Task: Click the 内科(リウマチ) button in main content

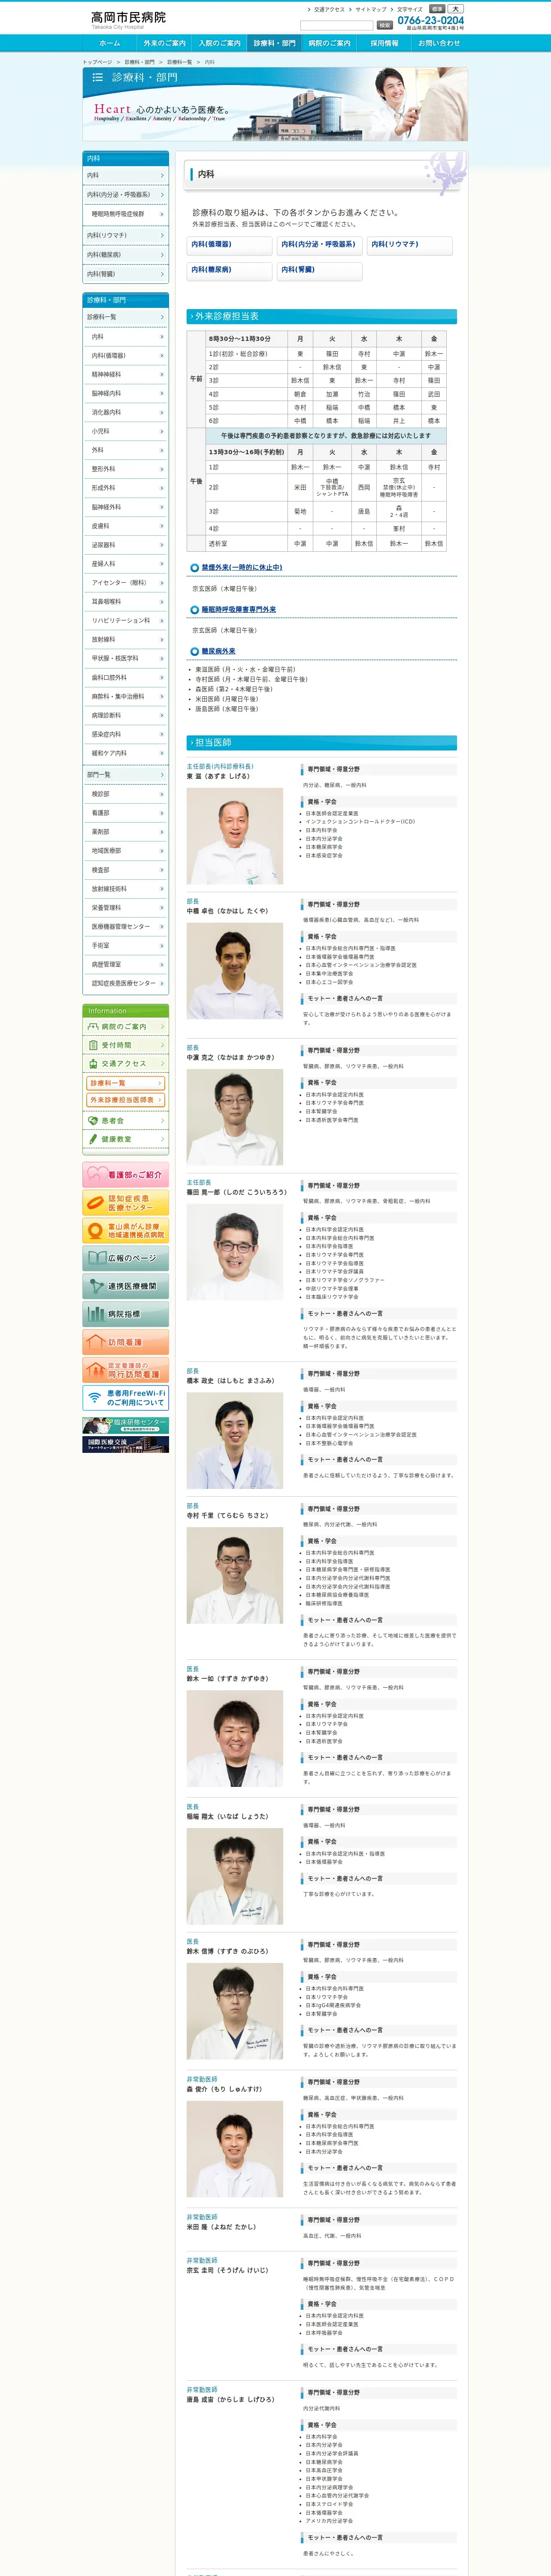Action: tap(410, 245)
